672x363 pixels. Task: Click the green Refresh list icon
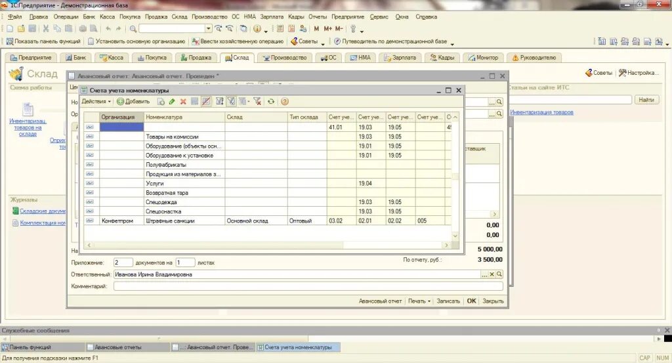(271, 102)
